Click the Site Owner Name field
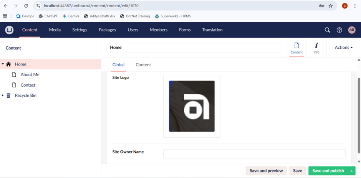The height and width of the screenshot is (178, 361). tap(254, 154)
